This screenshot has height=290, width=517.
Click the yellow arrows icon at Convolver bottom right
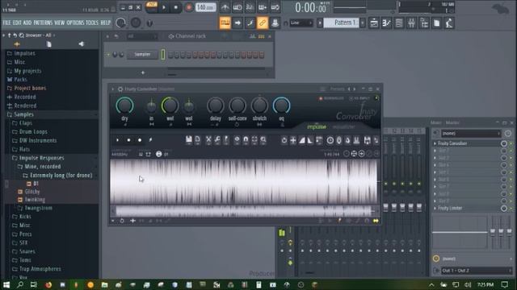pyautogui.click(x=376, y=221)
